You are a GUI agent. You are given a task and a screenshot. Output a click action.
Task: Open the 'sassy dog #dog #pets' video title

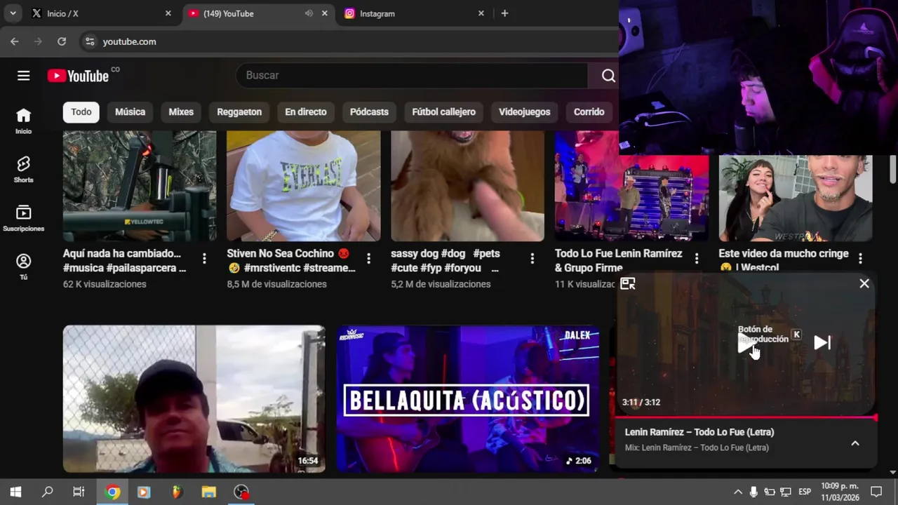pos(445,260)
